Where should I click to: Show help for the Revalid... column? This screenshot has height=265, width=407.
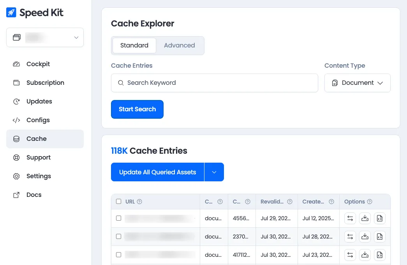(290, 202)
